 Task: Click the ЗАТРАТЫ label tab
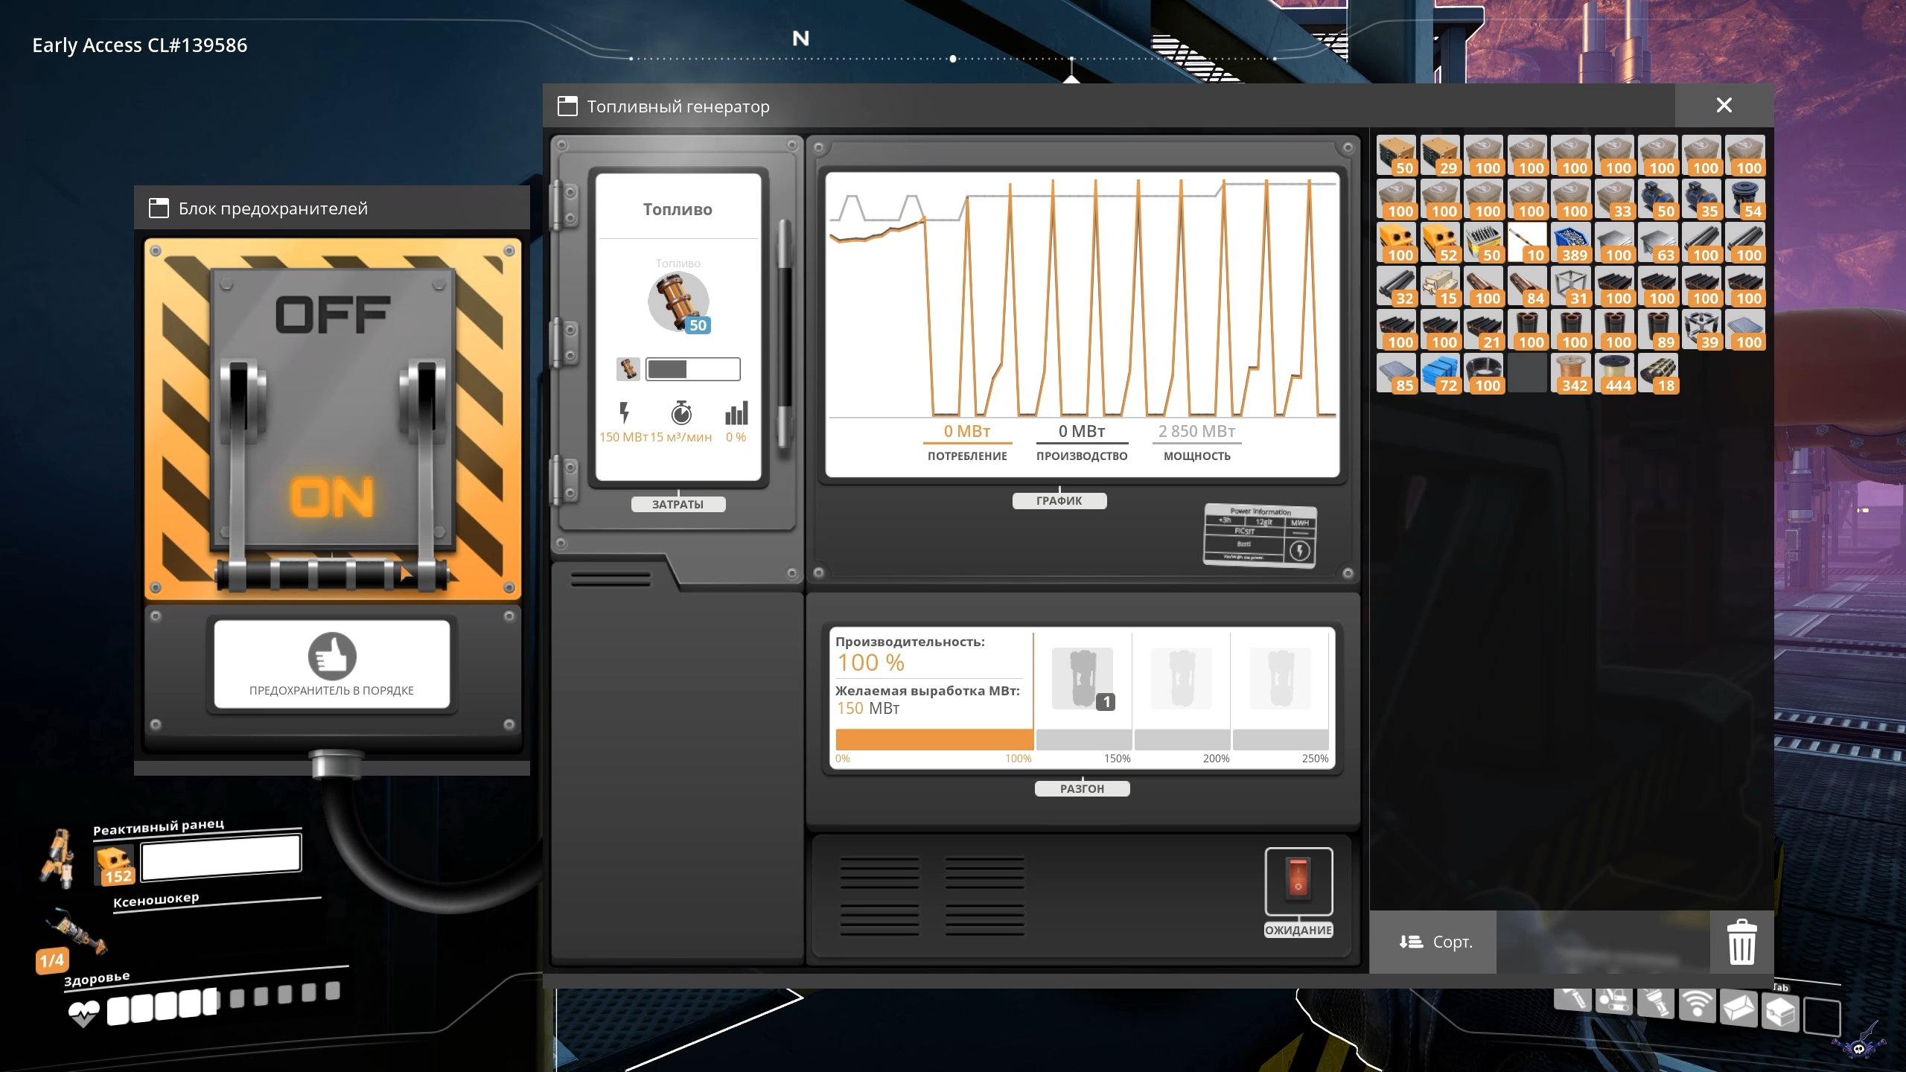(678, 504)
